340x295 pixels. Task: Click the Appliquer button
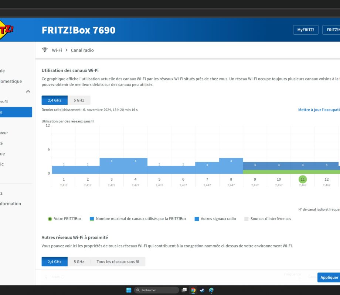point(329,277)
